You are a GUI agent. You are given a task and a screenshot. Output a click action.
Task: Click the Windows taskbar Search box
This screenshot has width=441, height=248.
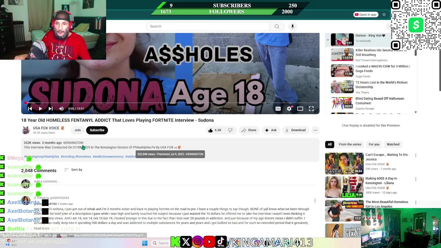[161, 243]
